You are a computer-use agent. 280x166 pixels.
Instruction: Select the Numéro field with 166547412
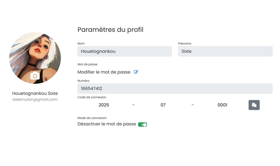(x=175, y=89)
